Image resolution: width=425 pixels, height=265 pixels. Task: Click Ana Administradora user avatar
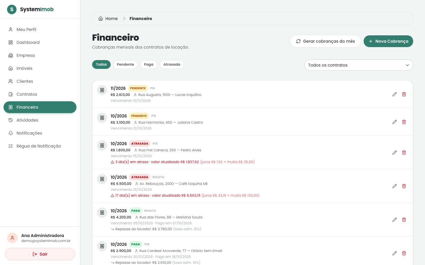pos(12,238)
